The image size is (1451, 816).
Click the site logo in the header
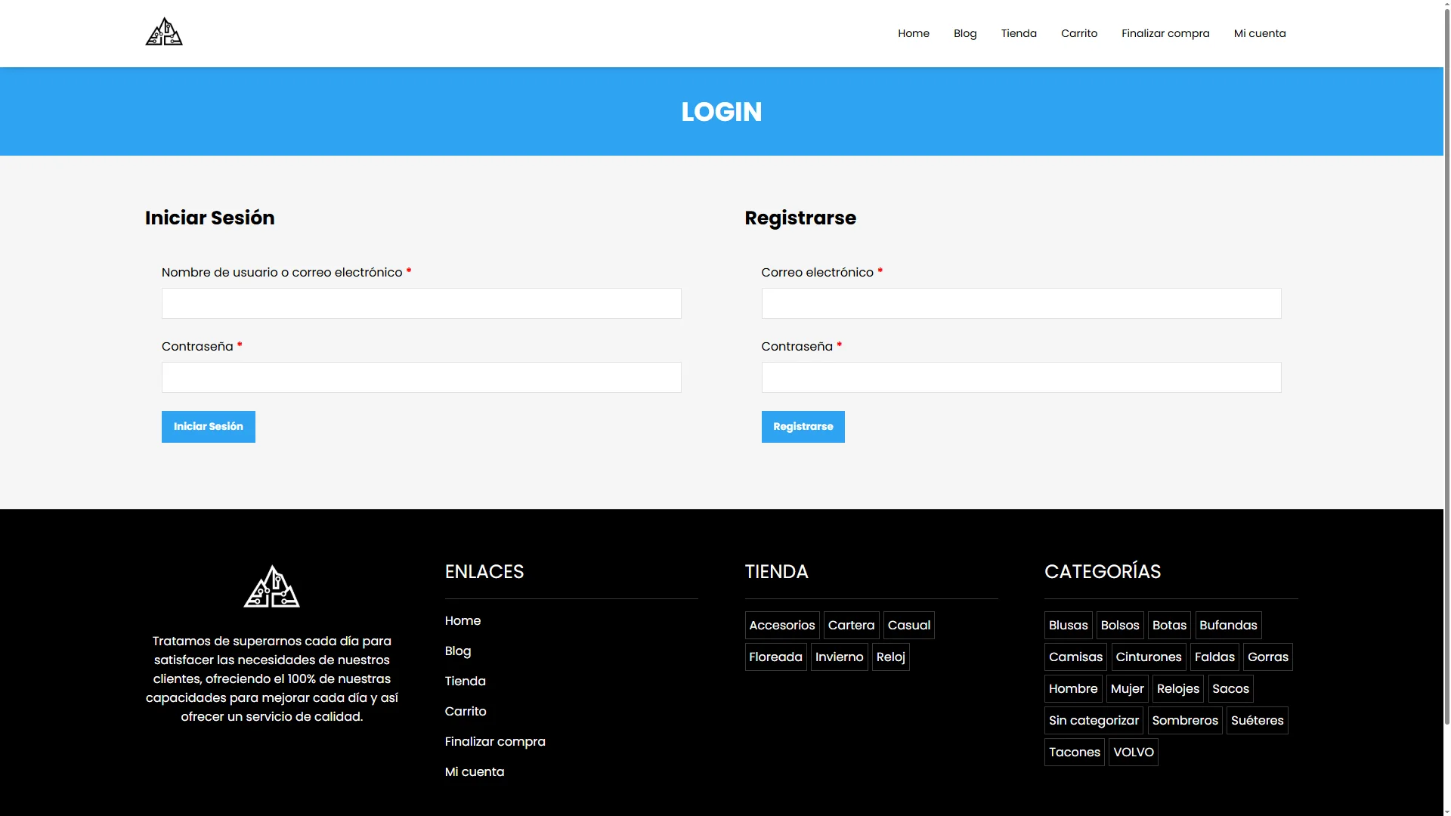[x=164, y=32]
